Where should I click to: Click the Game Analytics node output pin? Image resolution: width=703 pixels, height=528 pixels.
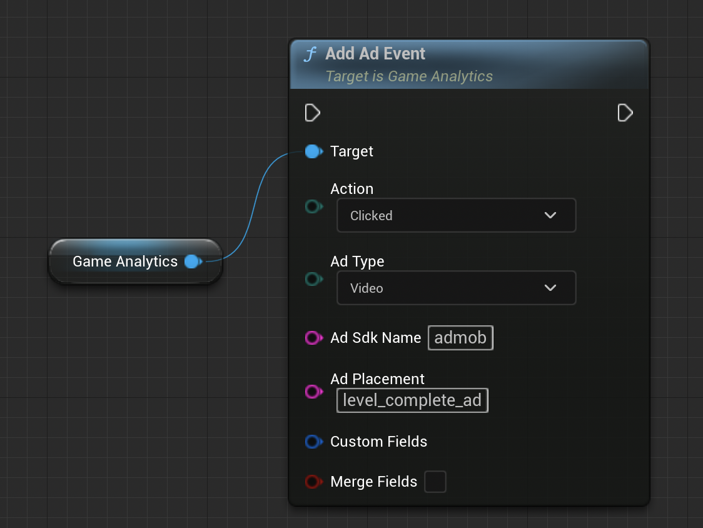pyautogui.click(x=193, y=261)
